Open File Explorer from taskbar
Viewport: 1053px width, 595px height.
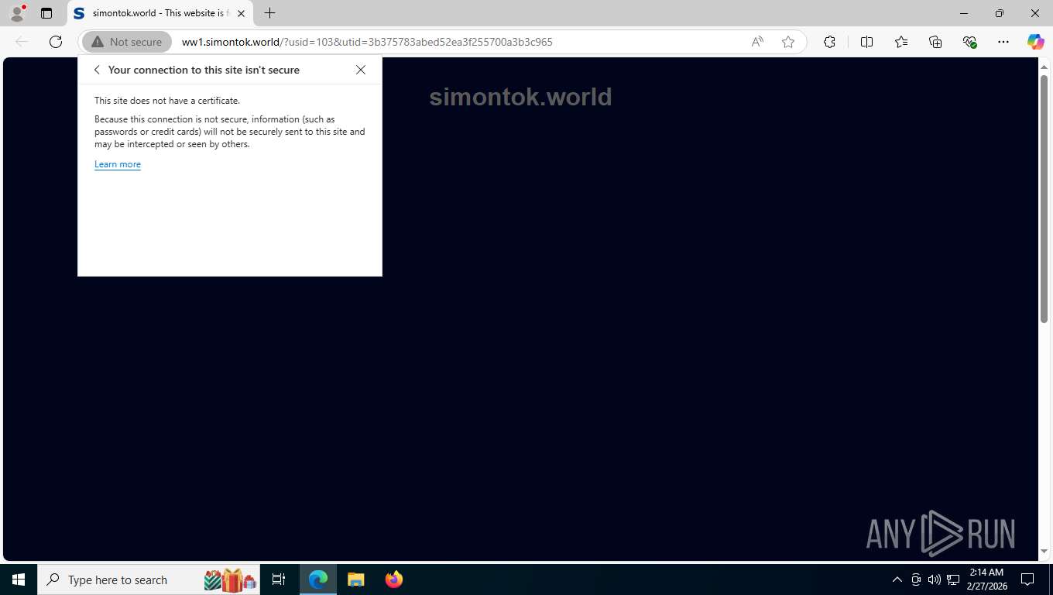[355, 580]
